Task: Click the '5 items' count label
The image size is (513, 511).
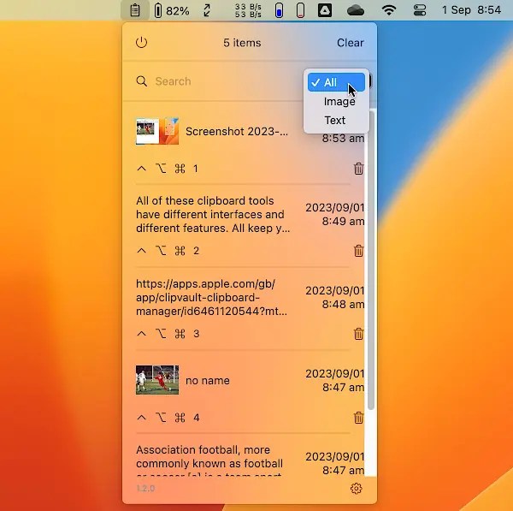Action: click(x=242, y=43)
